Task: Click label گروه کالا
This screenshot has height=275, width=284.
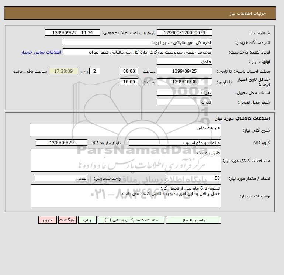Action: 261,143
